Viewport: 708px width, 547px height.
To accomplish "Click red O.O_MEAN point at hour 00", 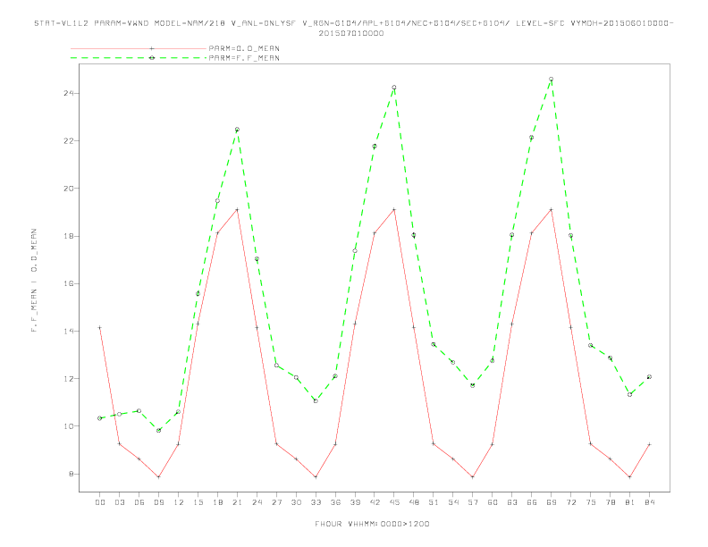I will click(100, 328).
